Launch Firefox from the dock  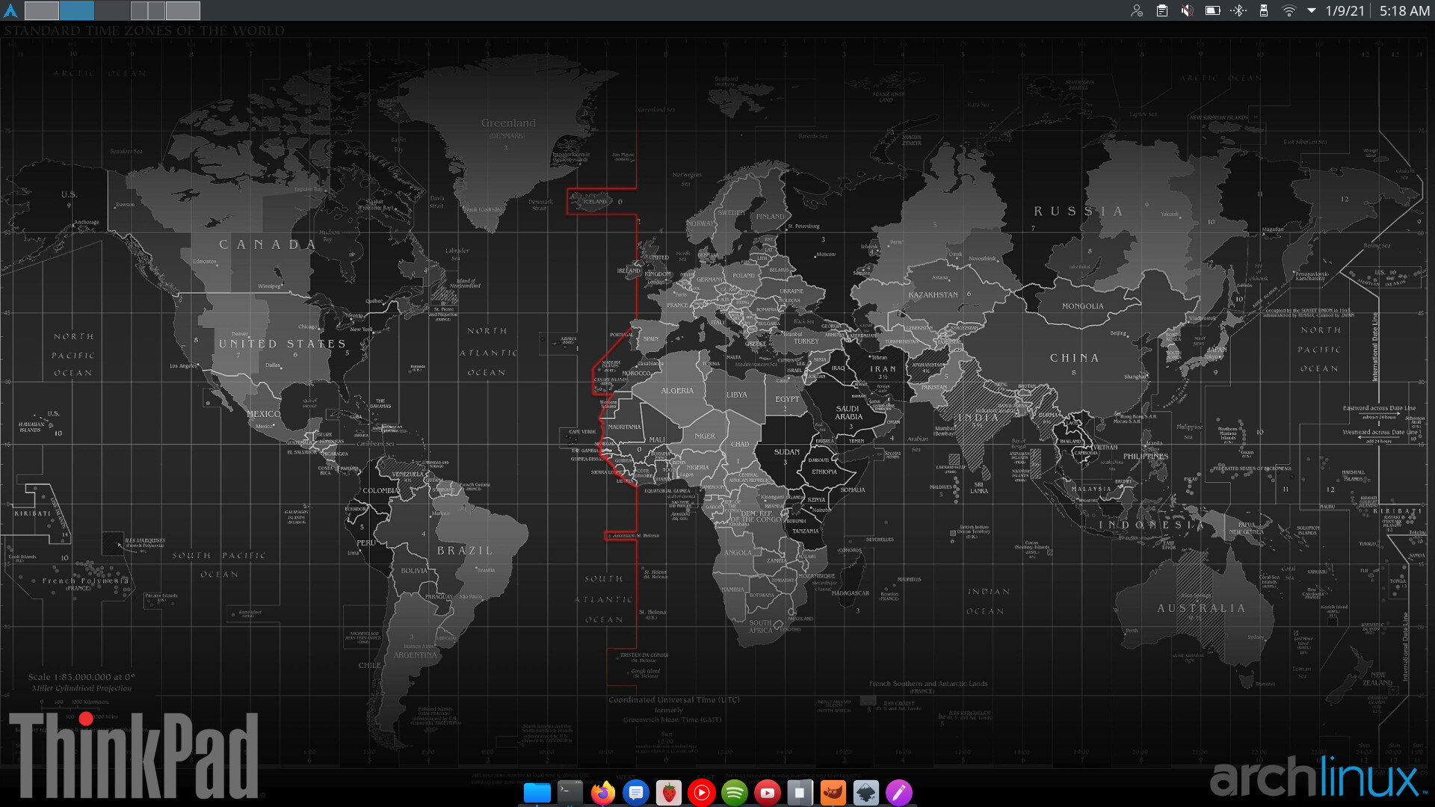coord(603,792)
